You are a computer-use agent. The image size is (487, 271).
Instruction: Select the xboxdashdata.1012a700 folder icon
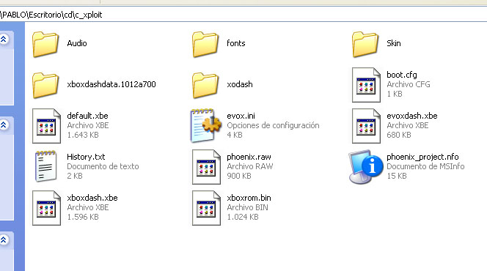pos(45,85)
